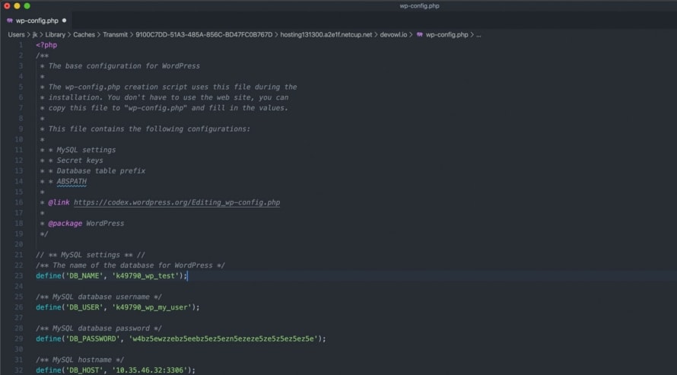The height and width of the screenshot is (375, 677).
Task: Open the codex.wordpress.org Editing_wp-config.php link
Action: (176, 202)
